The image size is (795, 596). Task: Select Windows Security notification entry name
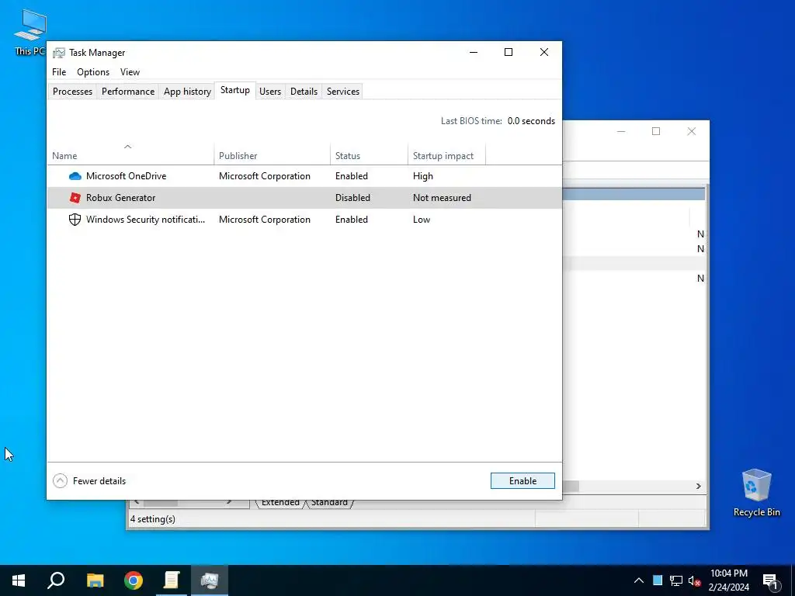coord(145,220)
